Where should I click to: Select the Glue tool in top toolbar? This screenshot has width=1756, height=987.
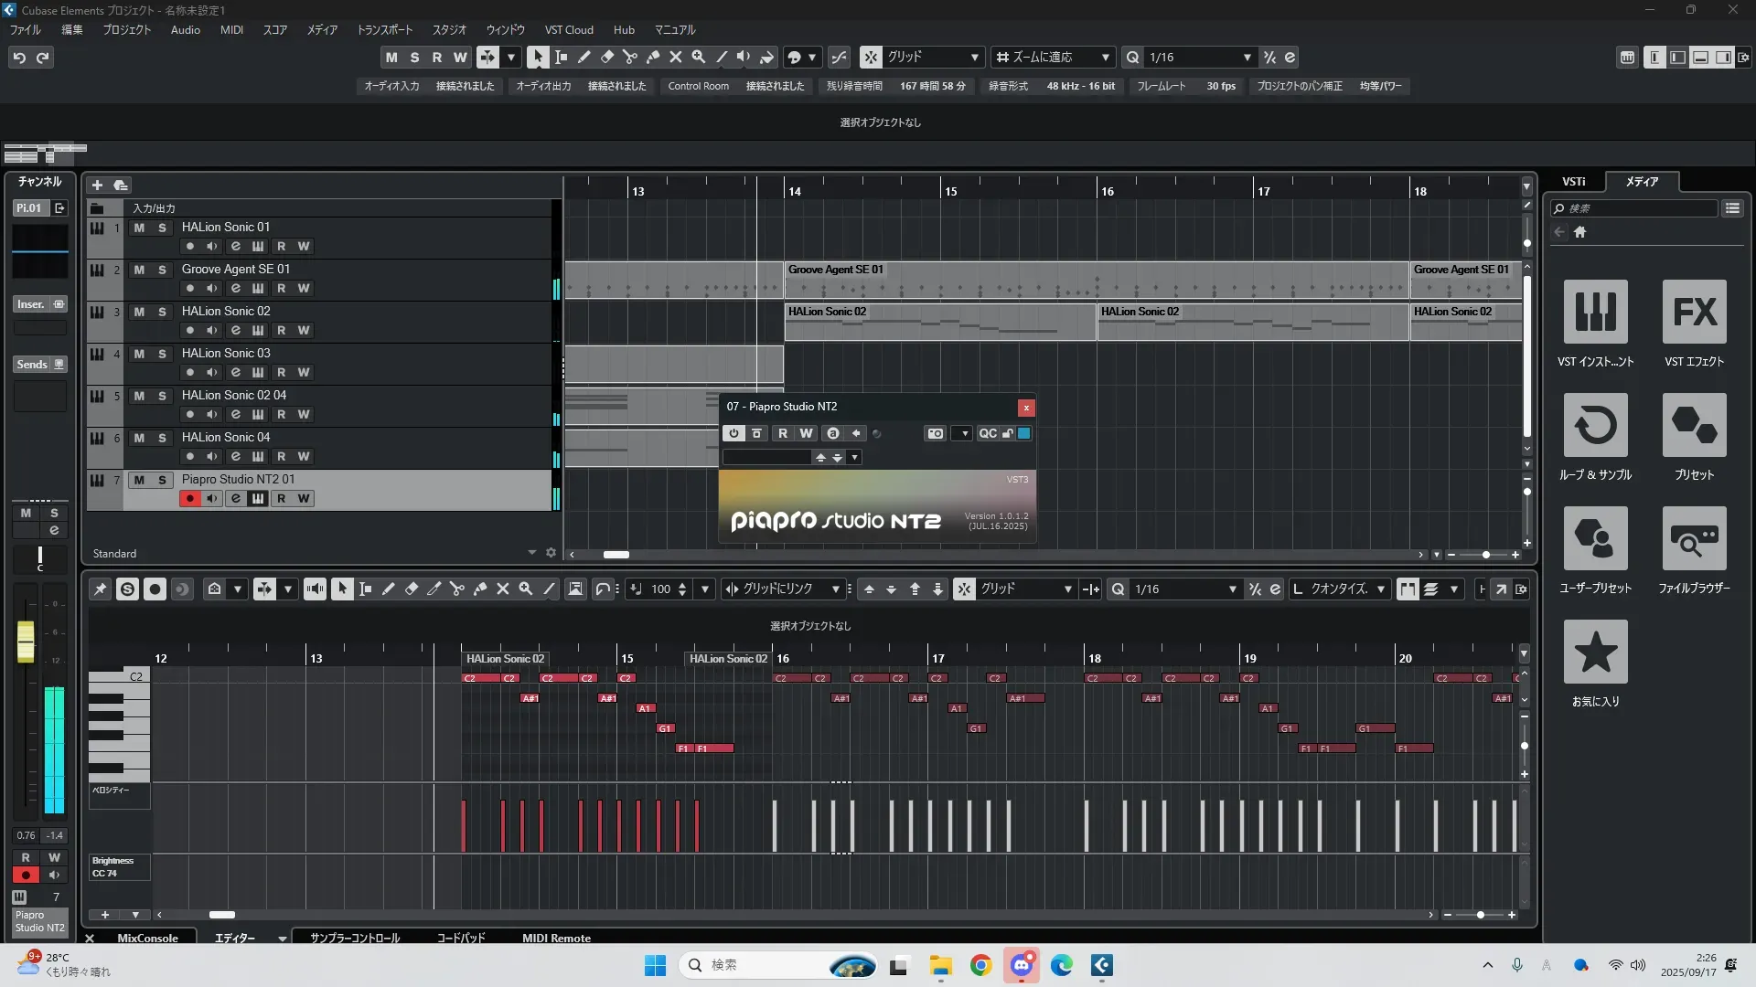[653, 58]
